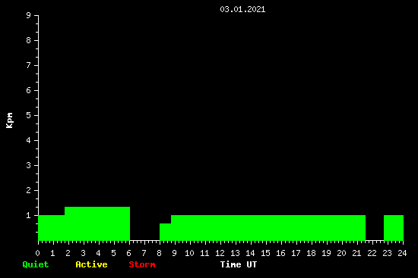This screenshot has width=418, height=278.
Task: Select the green bar between hours 0 and 2
Action: (51, 228)
